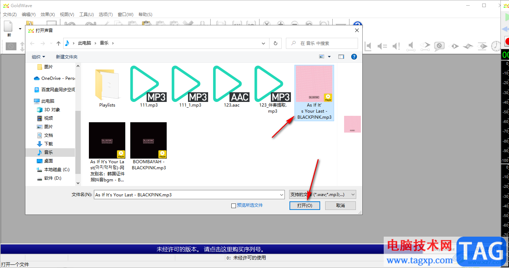
Task: Click the 打开(O) Open button
Action: 304,206
